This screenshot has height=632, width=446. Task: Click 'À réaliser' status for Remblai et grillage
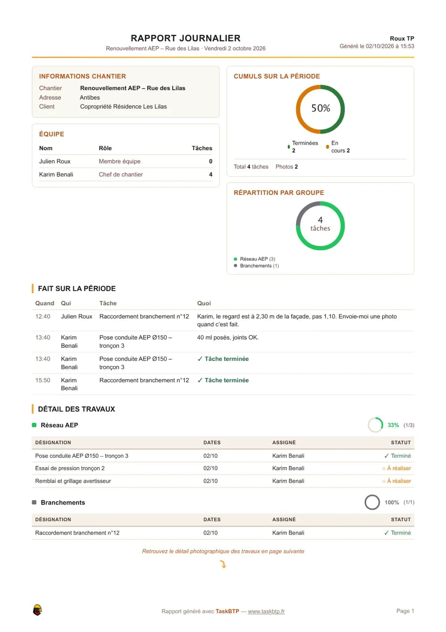396,481
